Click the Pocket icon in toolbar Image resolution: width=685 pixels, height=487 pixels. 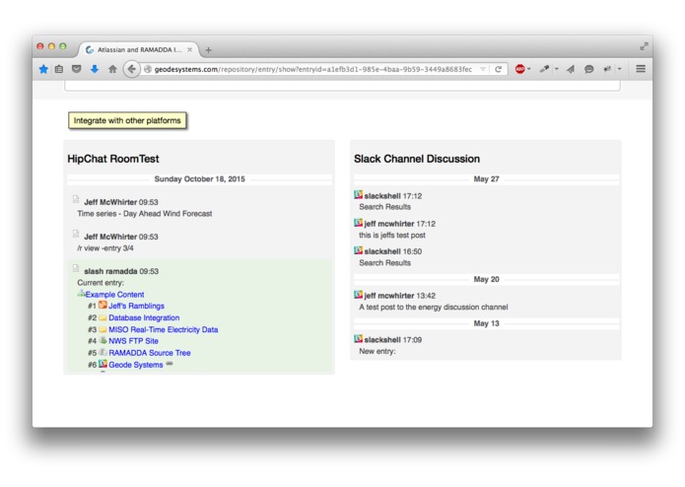[77, 69]
